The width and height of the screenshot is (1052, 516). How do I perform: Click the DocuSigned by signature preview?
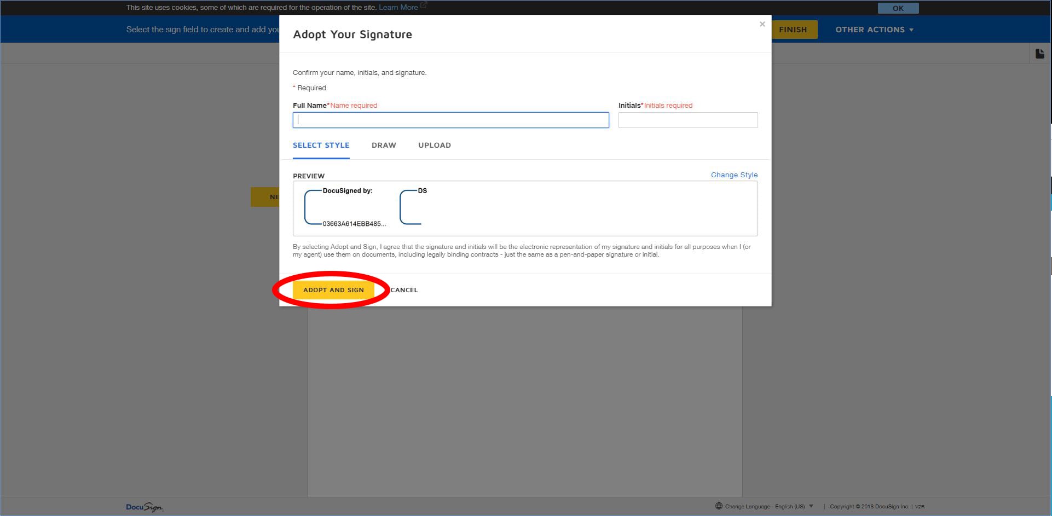click(345, 207)
